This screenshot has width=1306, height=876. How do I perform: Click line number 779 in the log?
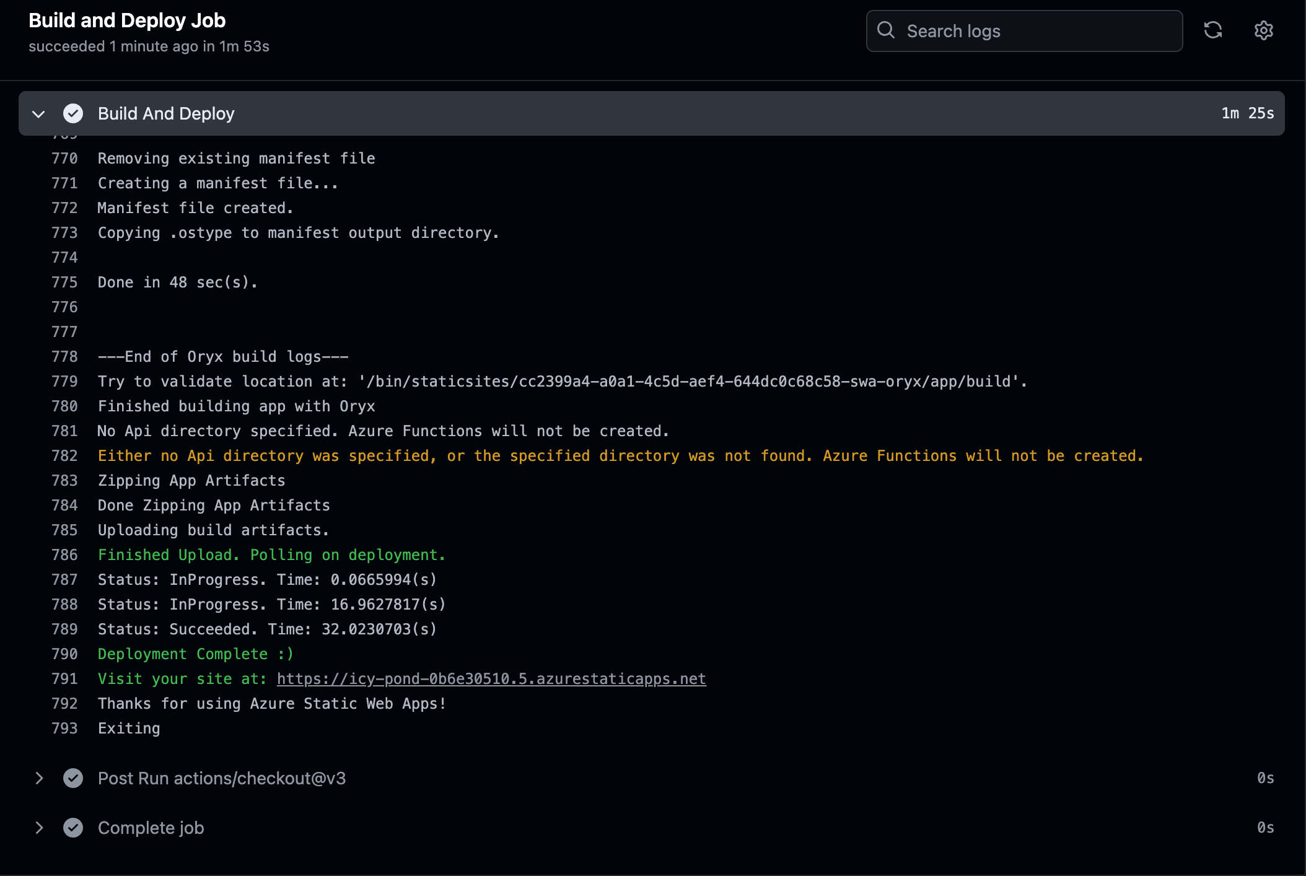64,382
